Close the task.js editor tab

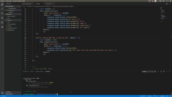(x=43, y=4)
